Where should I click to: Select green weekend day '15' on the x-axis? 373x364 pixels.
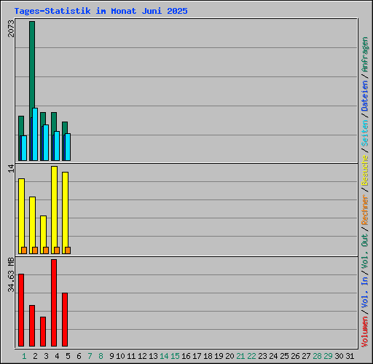click(175, 356)
